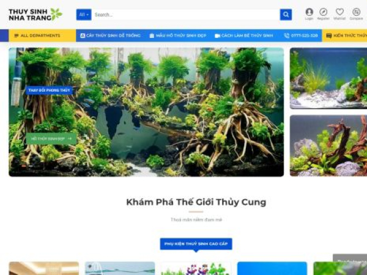This screenshot has height=275, width=367.
Task: Expand the All category search dropdown
Action: coord(84,15)
